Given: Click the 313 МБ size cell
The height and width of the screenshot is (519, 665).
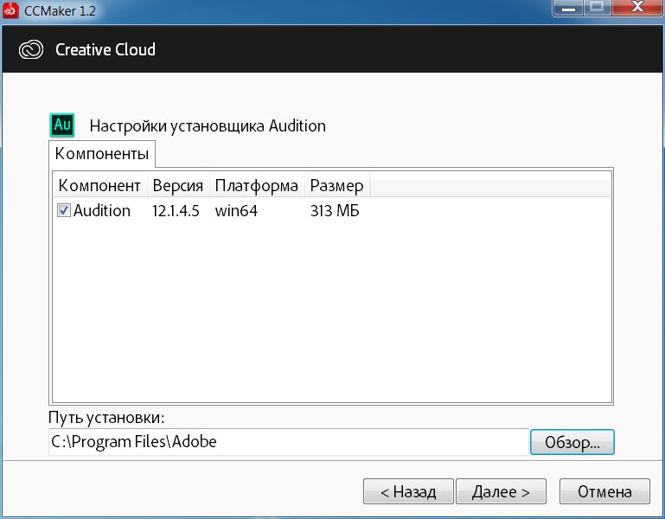Looking at the screenshot, I should 334,211.
